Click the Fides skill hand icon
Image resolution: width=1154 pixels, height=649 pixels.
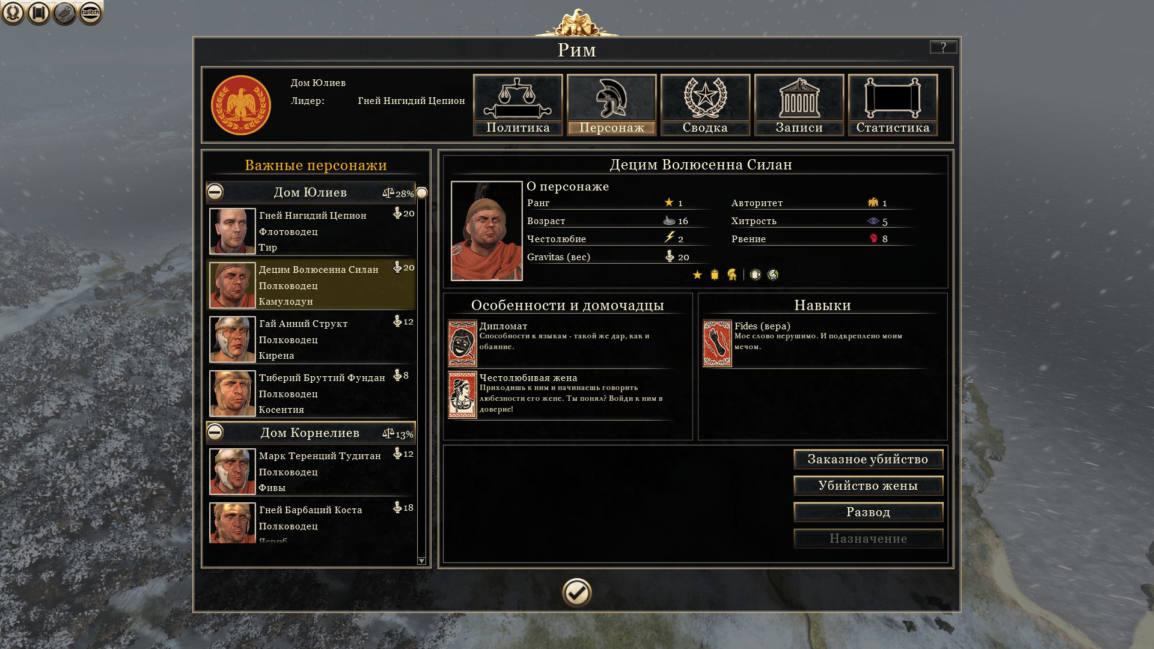(x=717, y=343)
